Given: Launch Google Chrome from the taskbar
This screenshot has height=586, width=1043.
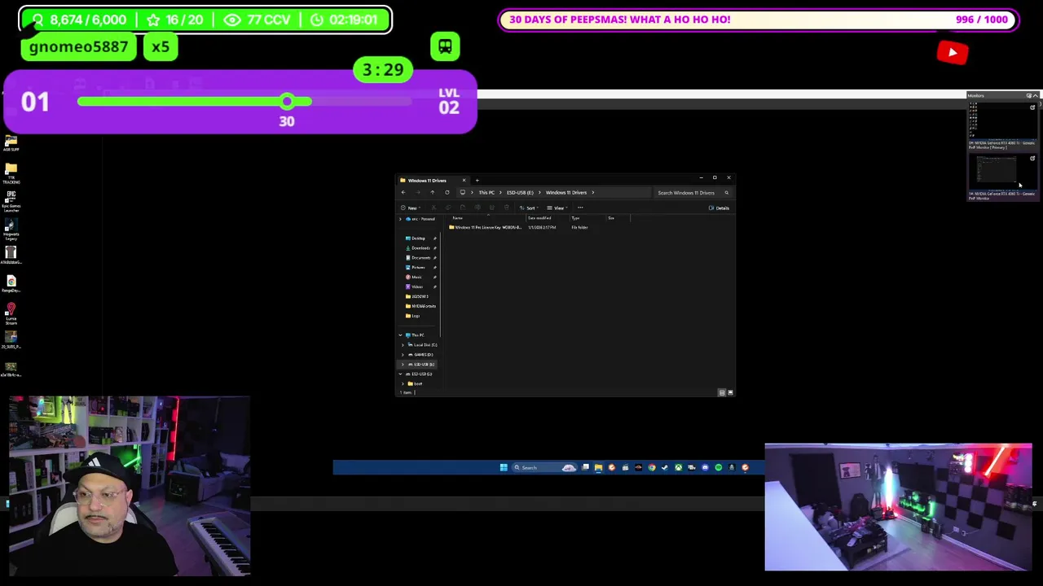Looking at the screenshot, I should (652, 467).
